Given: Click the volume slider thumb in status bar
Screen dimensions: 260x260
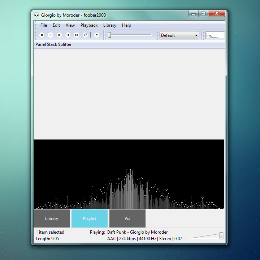Looking at the screenshot, I should coord(221,235).
